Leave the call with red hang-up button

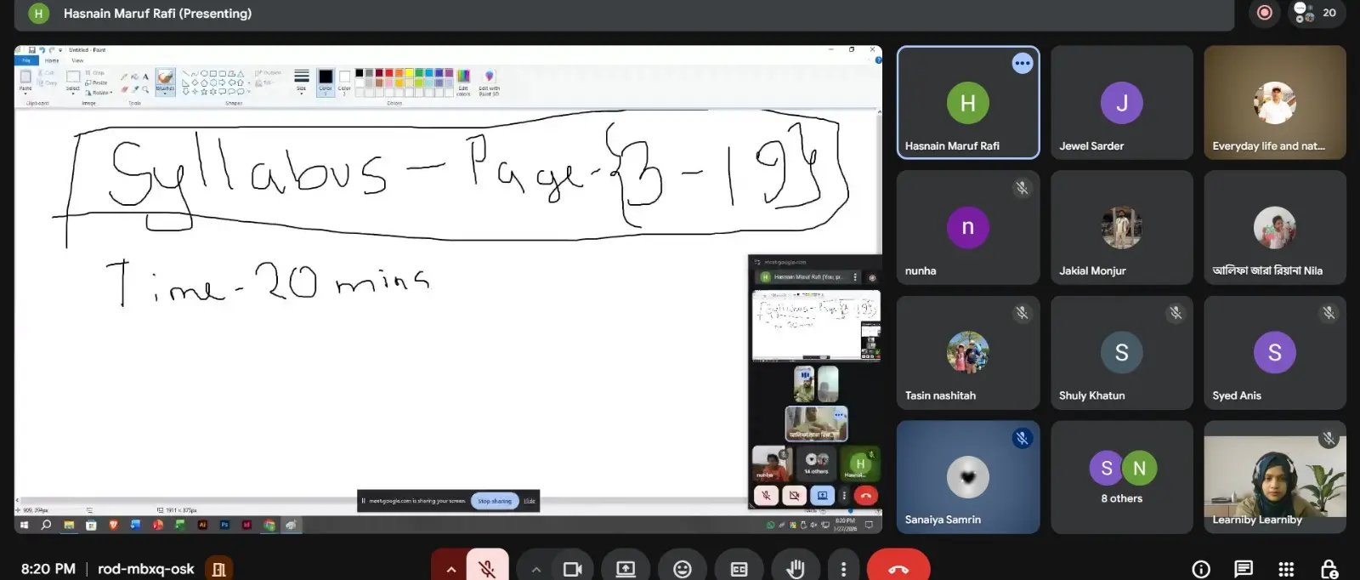898,569
